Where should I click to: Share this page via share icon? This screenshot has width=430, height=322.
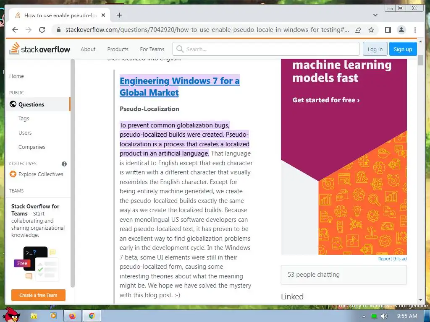(x=358, y=30)
